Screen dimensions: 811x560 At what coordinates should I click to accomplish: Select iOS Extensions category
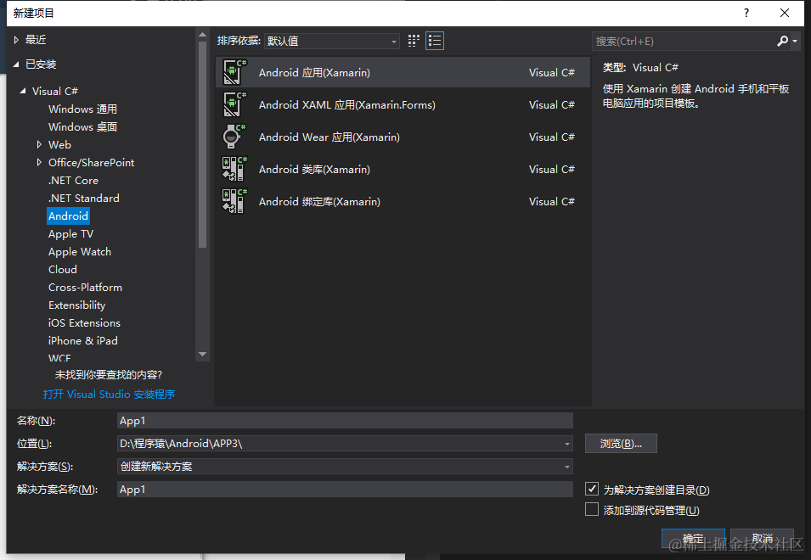pyautogui.click(x=84, y=323)
